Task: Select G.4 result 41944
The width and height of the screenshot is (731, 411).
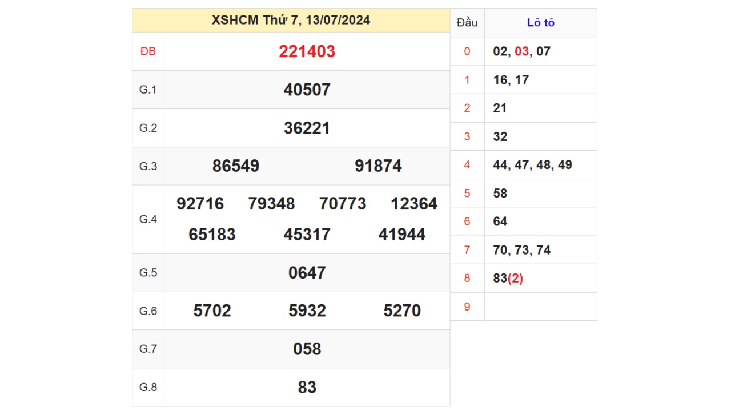Action: (402, 235)
